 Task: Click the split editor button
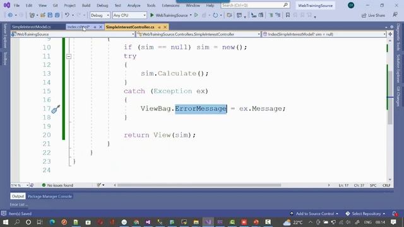click(x=390, y=34)
